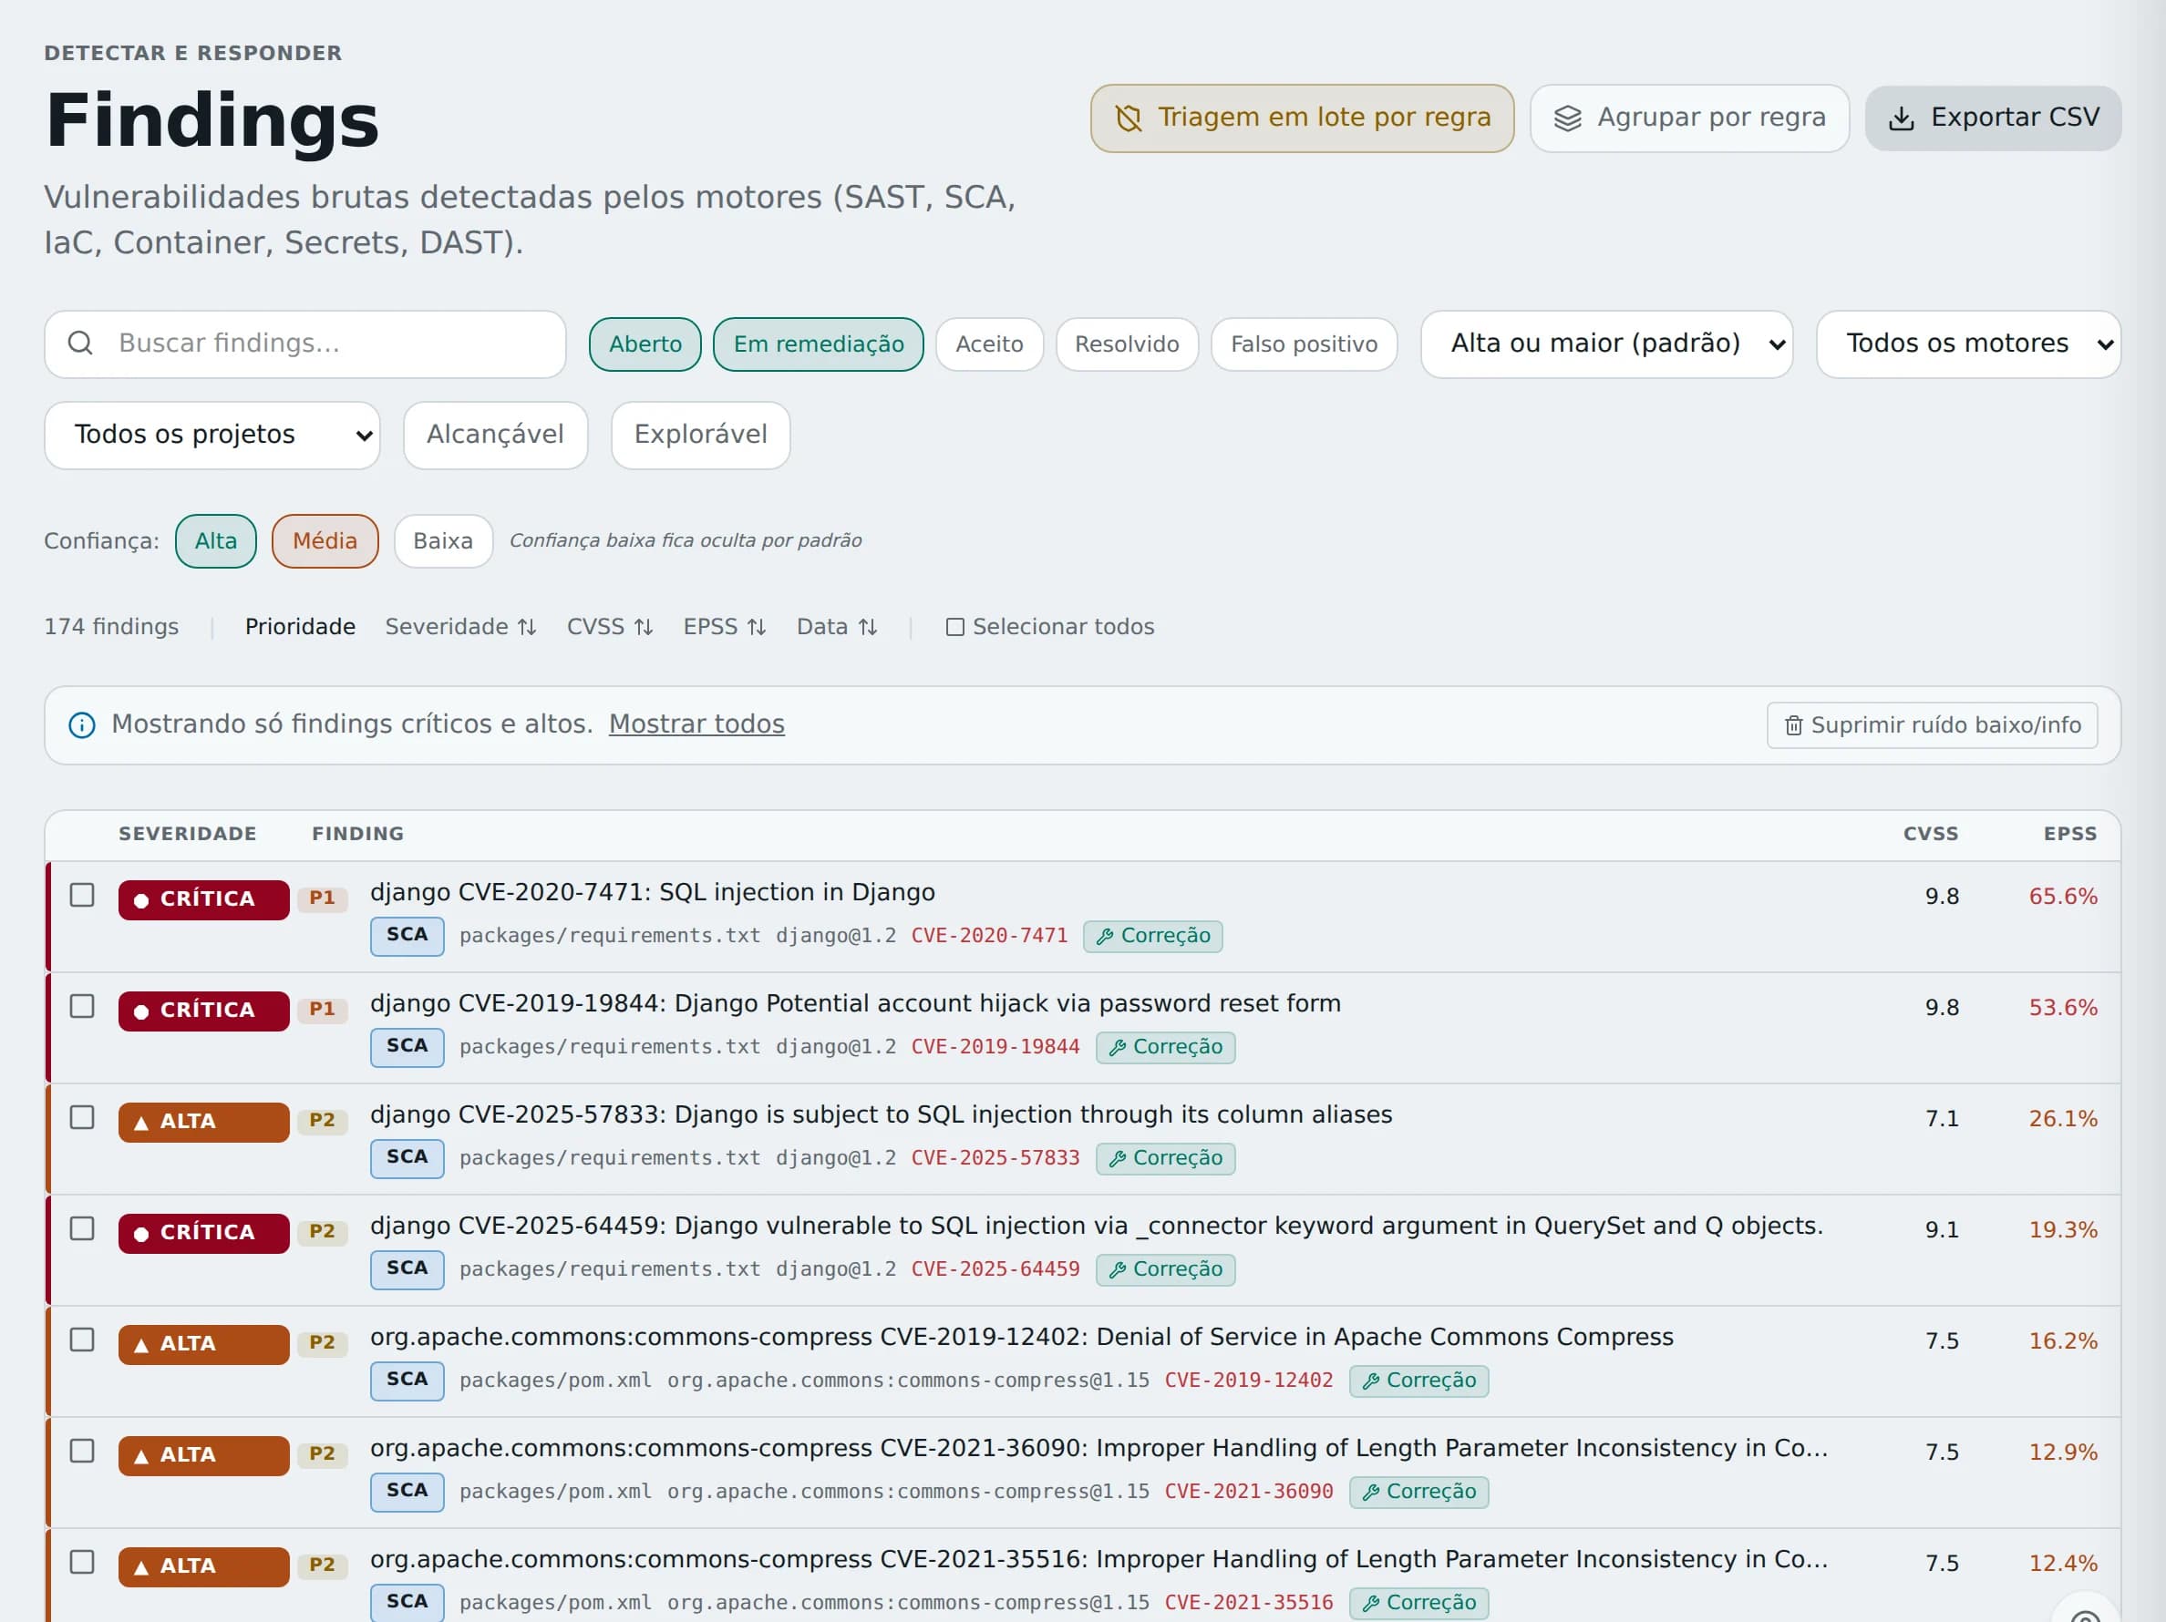Click the info icon in the critical findings banner
Viewport: 2166px width, 1622px height.
(82, 725)
